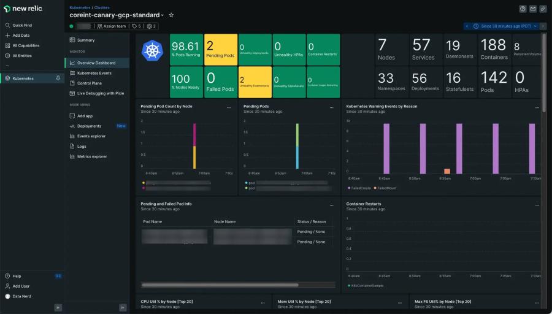Open options menu for Container Restarts chart
The image size is (552, 314).
click(537, 205)
